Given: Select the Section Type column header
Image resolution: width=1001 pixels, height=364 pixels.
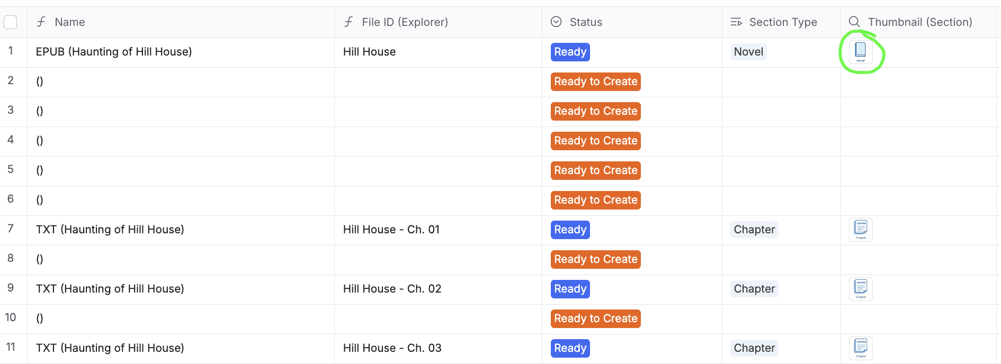Looking at the screenshot, I should 783,22.
